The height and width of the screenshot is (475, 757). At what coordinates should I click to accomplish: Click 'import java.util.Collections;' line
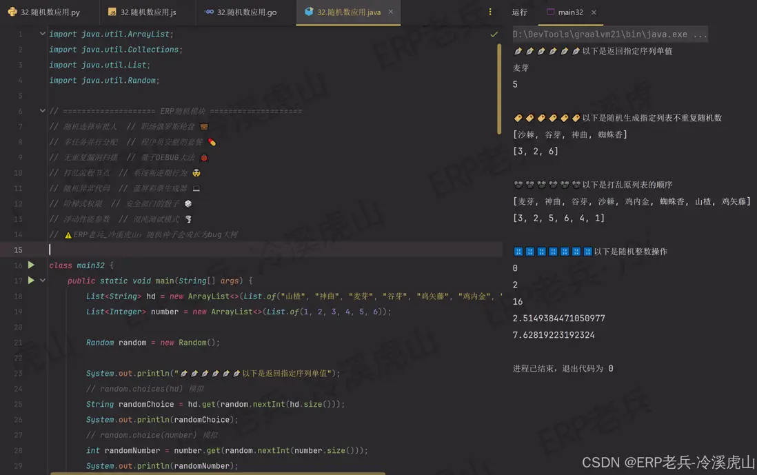pos(115,50)
